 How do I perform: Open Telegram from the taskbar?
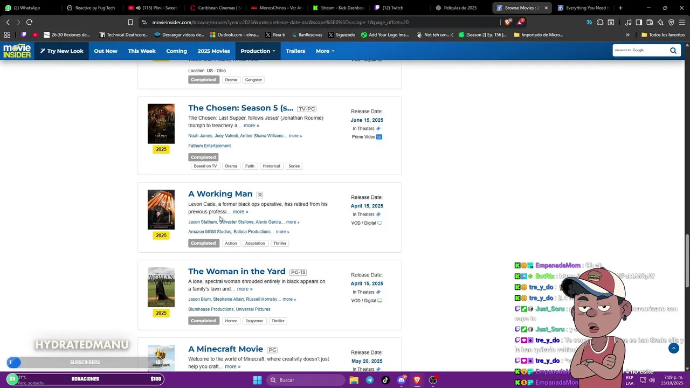pyautogui.click(x=369, y=380)
